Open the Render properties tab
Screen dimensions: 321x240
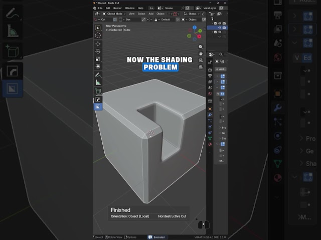point(210,70)
